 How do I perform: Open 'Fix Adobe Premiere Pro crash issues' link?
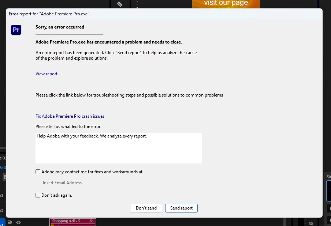point(70,116)
